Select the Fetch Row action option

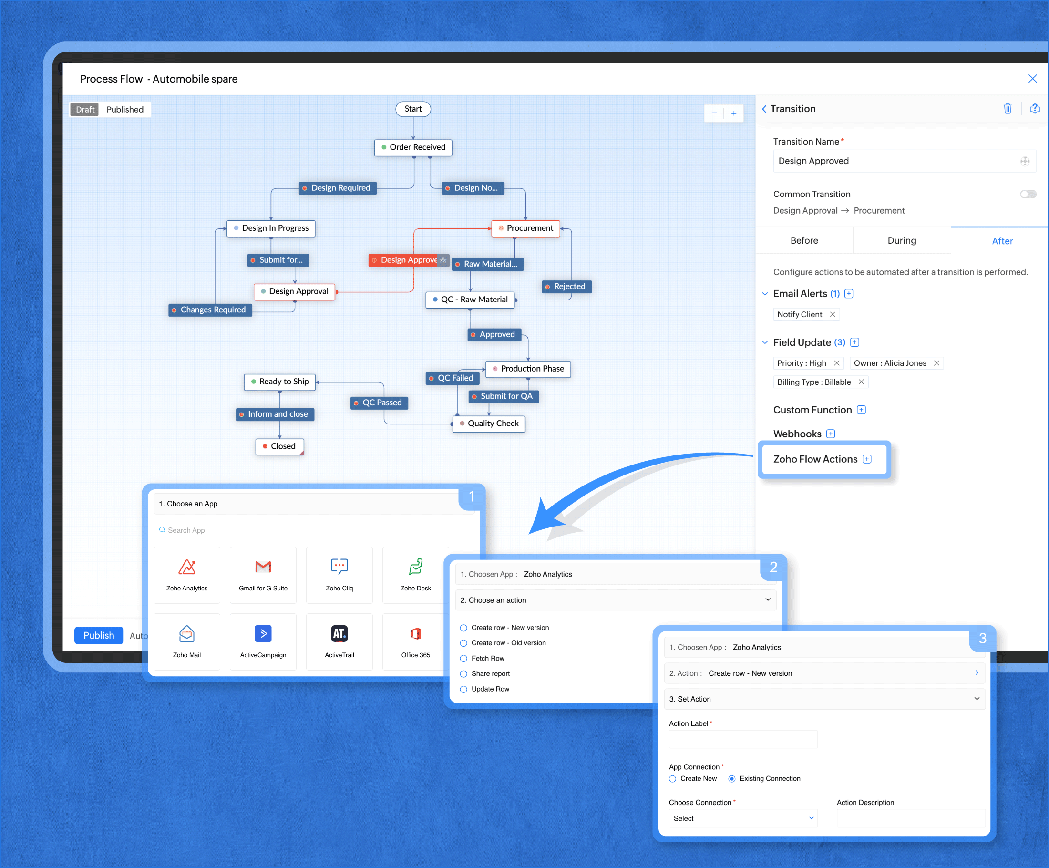pos(463,658)
